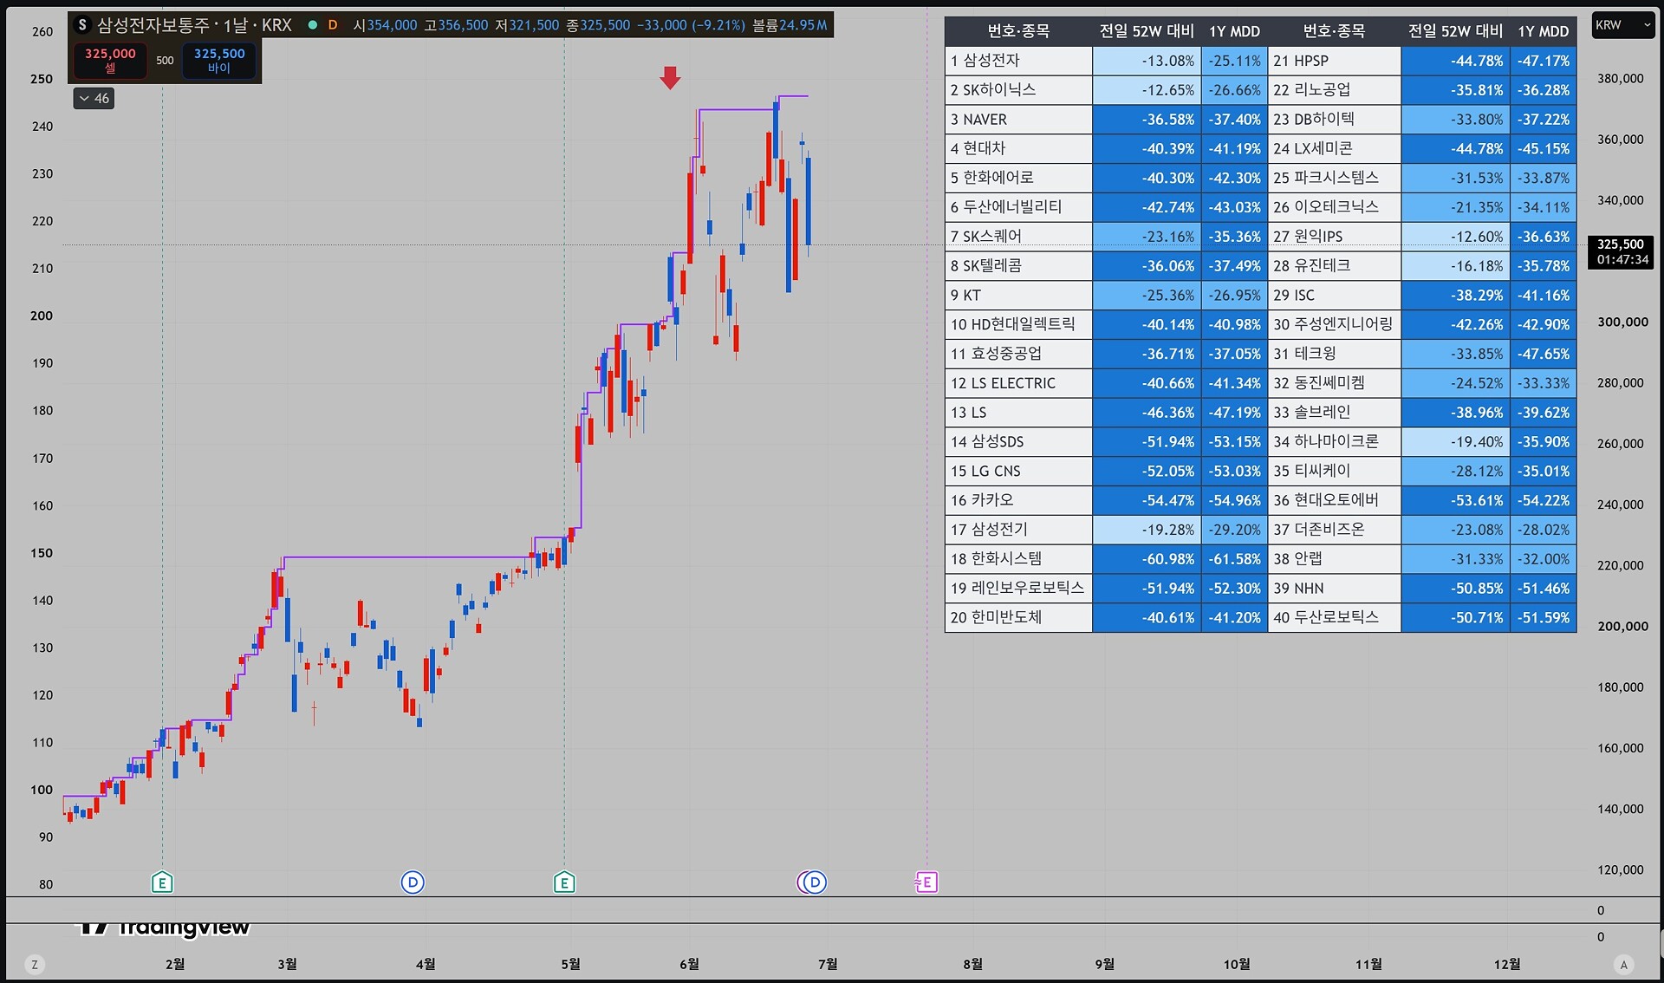Image resolution: width=1664 pixels, height=983 pixels.
Task: Select the 5 한화에어로 table cell
Action: pyautogui.click(x=1018, y=178)
